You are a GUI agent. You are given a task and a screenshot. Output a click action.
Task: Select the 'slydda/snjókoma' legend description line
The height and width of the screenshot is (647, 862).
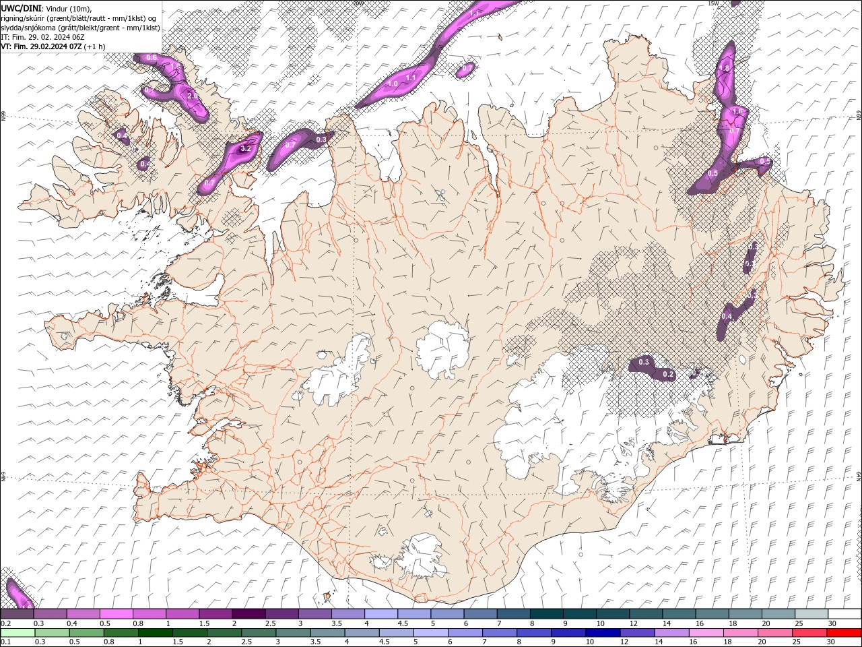click(80, 28)
